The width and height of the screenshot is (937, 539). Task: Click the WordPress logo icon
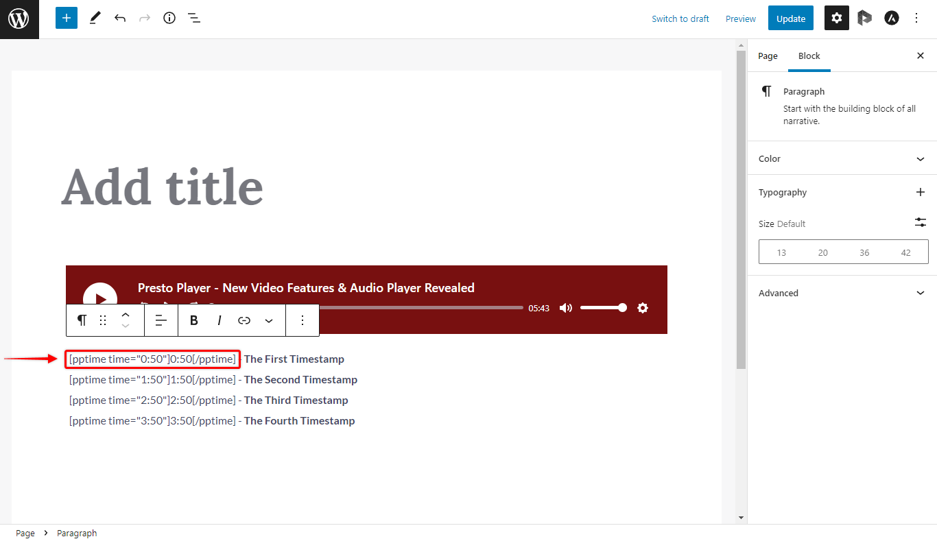pyautogui.click(x=19, y=19)
